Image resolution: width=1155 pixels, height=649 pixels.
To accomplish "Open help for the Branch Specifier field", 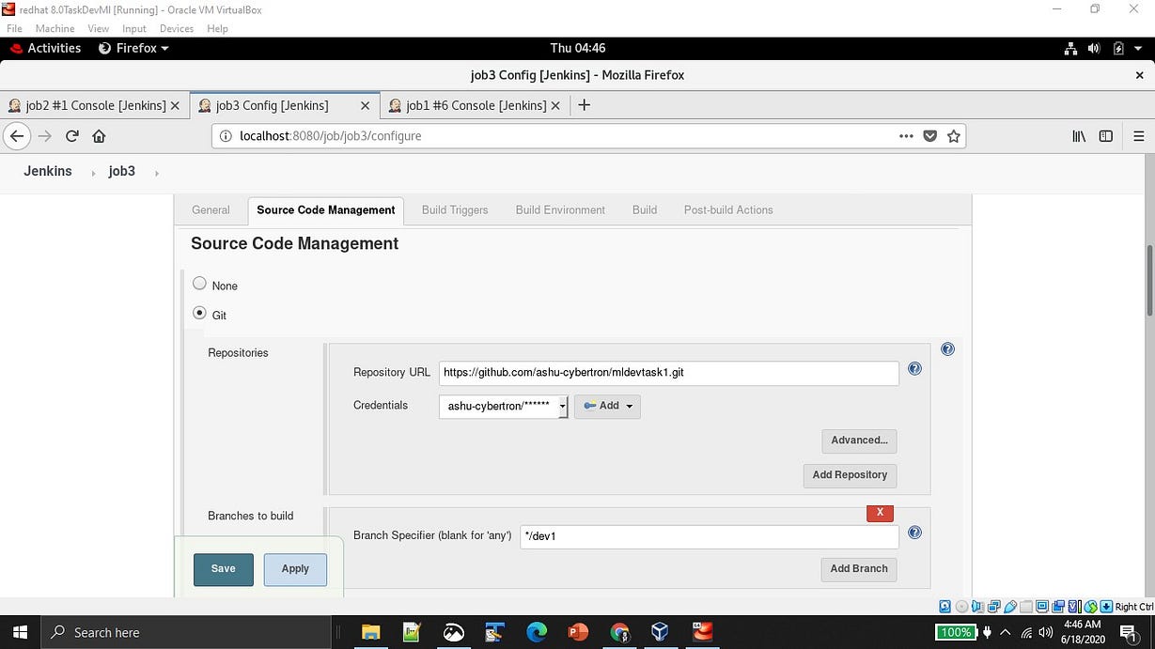I will [914, 533].
